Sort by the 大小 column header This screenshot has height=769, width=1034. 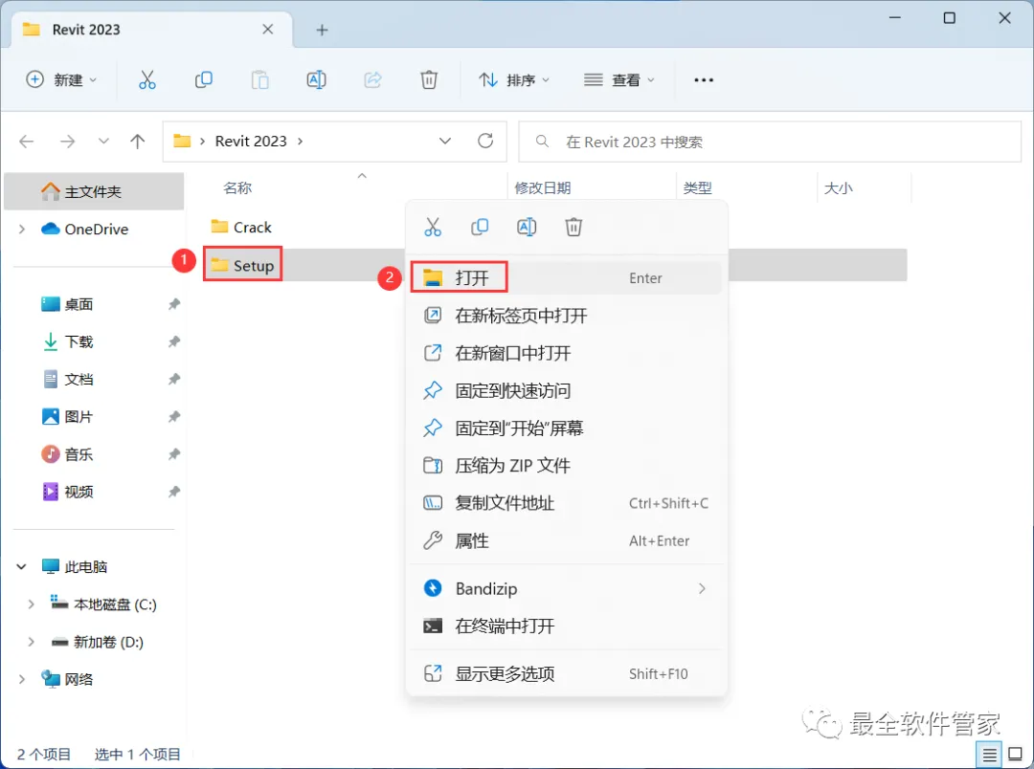click(838, 188)
